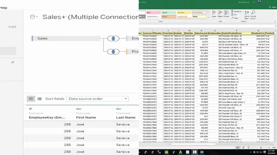This screenshot has height=155, width=277.
Task: Click the Abc type icon above Last Name
Action: pos(119,109)
